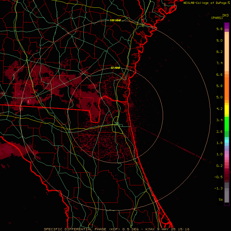The image size is (231, 231).
Task: Click the DKD product code label
Action: (x=226, y=15)
